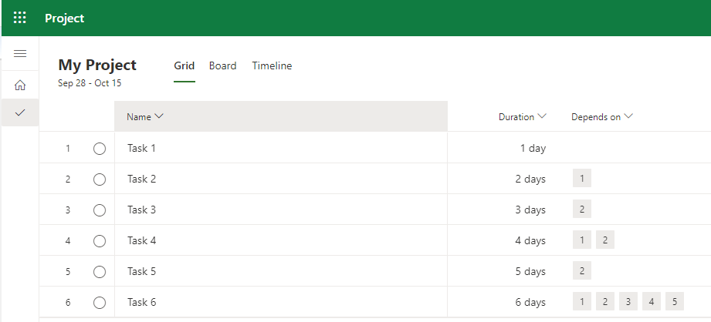Switch to the Board tab

(222, 66)
